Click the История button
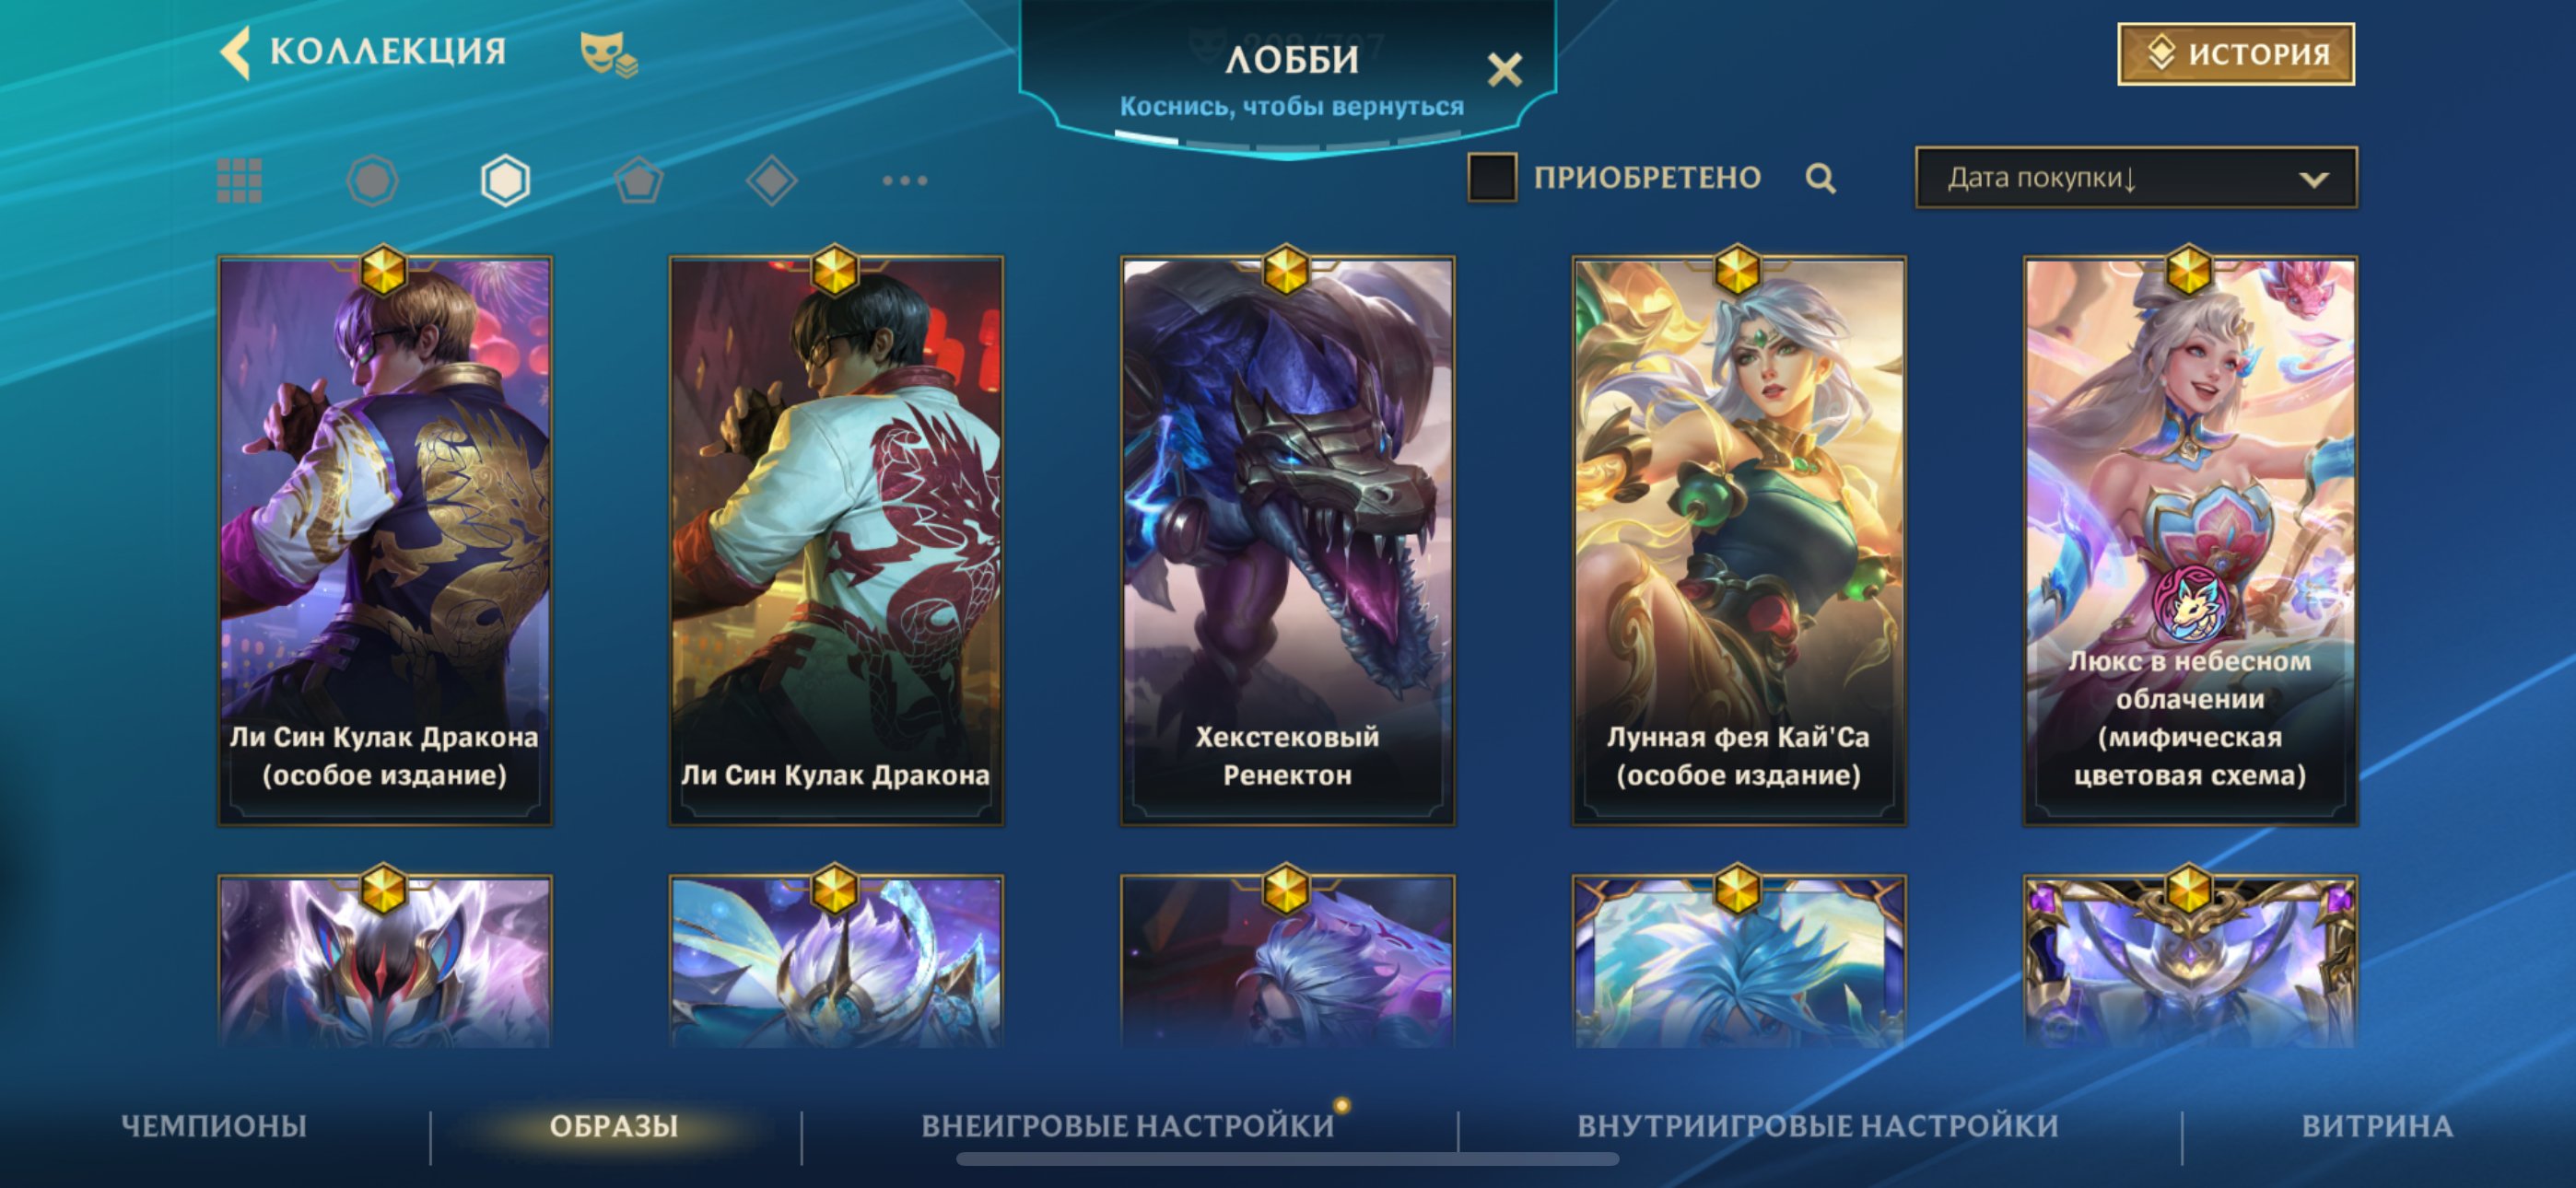The height and width of the screenshot is (1188, 2576). coord(2236,53)
